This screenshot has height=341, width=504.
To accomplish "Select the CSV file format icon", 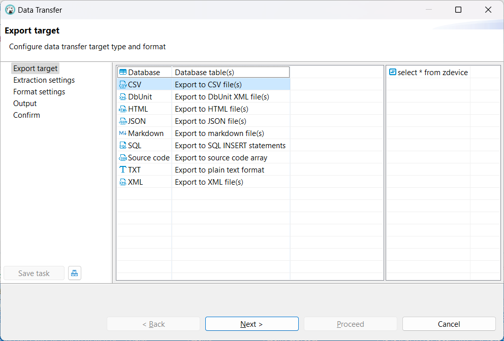I will (122, 85).
